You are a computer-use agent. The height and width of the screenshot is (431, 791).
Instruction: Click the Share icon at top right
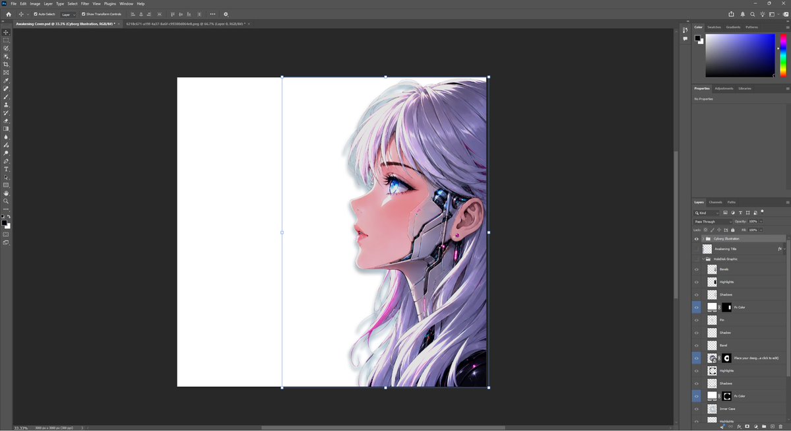pyautogui.click(x=731, y=14)
